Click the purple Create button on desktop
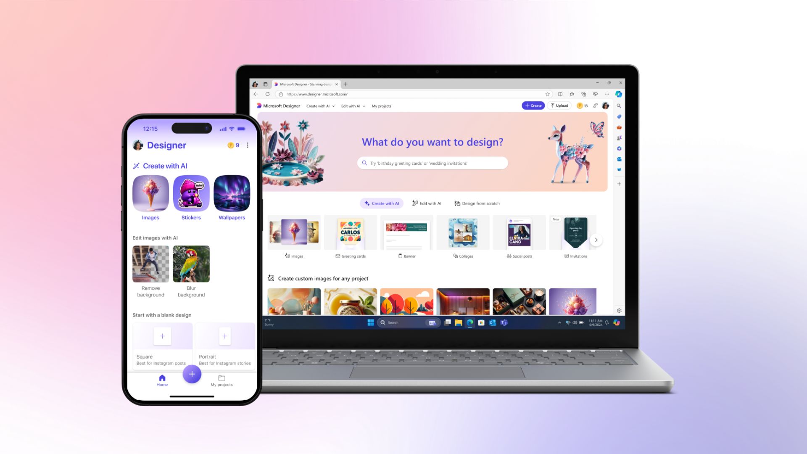Viewport: 807px width, 454px height. tap(532, 106)
